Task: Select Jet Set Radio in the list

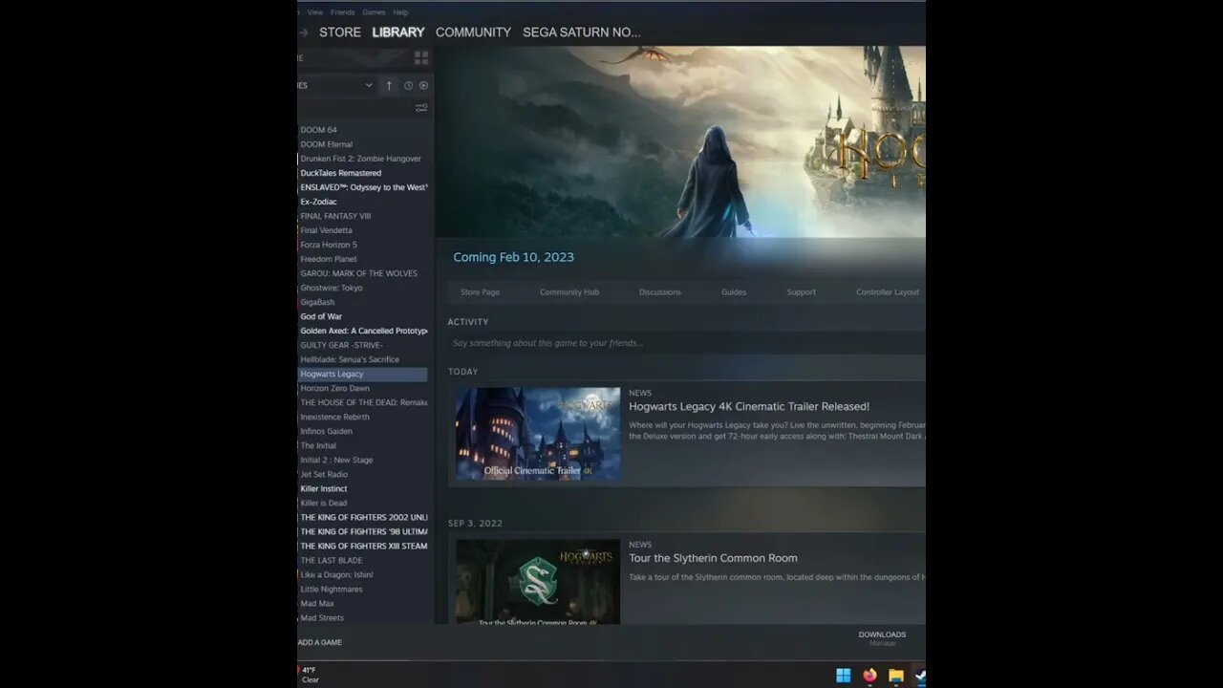Action: (x=325, y=474)
